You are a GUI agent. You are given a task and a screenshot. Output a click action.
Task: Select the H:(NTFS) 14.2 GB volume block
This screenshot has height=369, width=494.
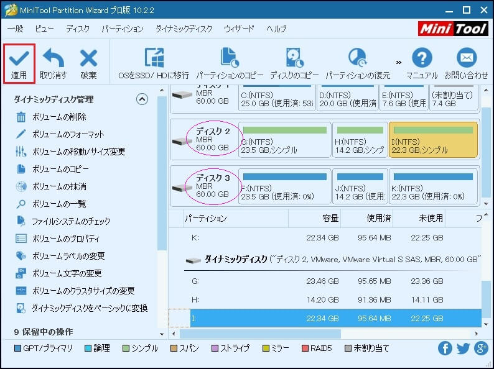360,140
